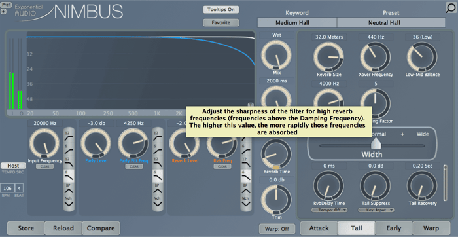Choose BP bandpass shape for Early filter

pos(158,189)
